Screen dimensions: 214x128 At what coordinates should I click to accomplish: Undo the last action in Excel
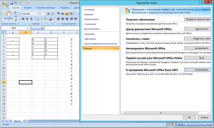15,3
